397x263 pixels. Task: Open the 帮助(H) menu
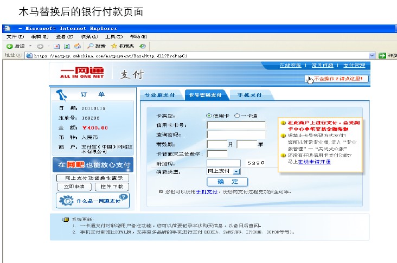tap(138, 37)
